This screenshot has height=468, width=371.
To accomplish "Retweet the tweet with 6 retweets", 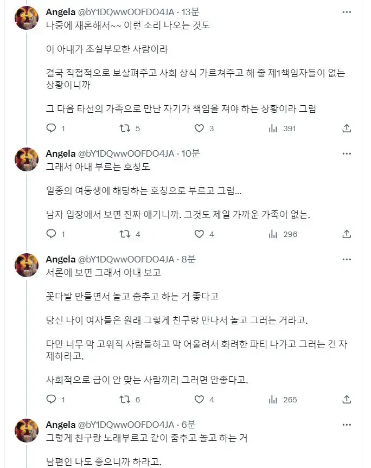I will point(125,400).
